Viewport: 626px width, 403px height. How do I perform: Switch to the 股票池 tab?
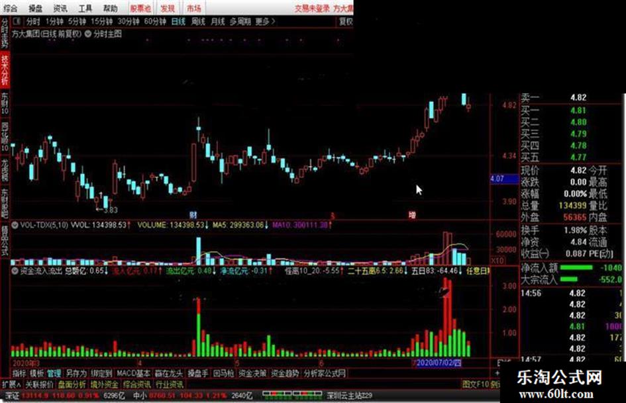(x=140, y=8)
